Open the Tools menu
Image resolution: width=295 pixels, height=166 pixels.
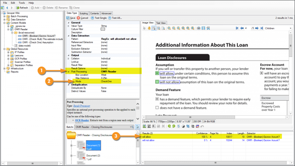21,3
